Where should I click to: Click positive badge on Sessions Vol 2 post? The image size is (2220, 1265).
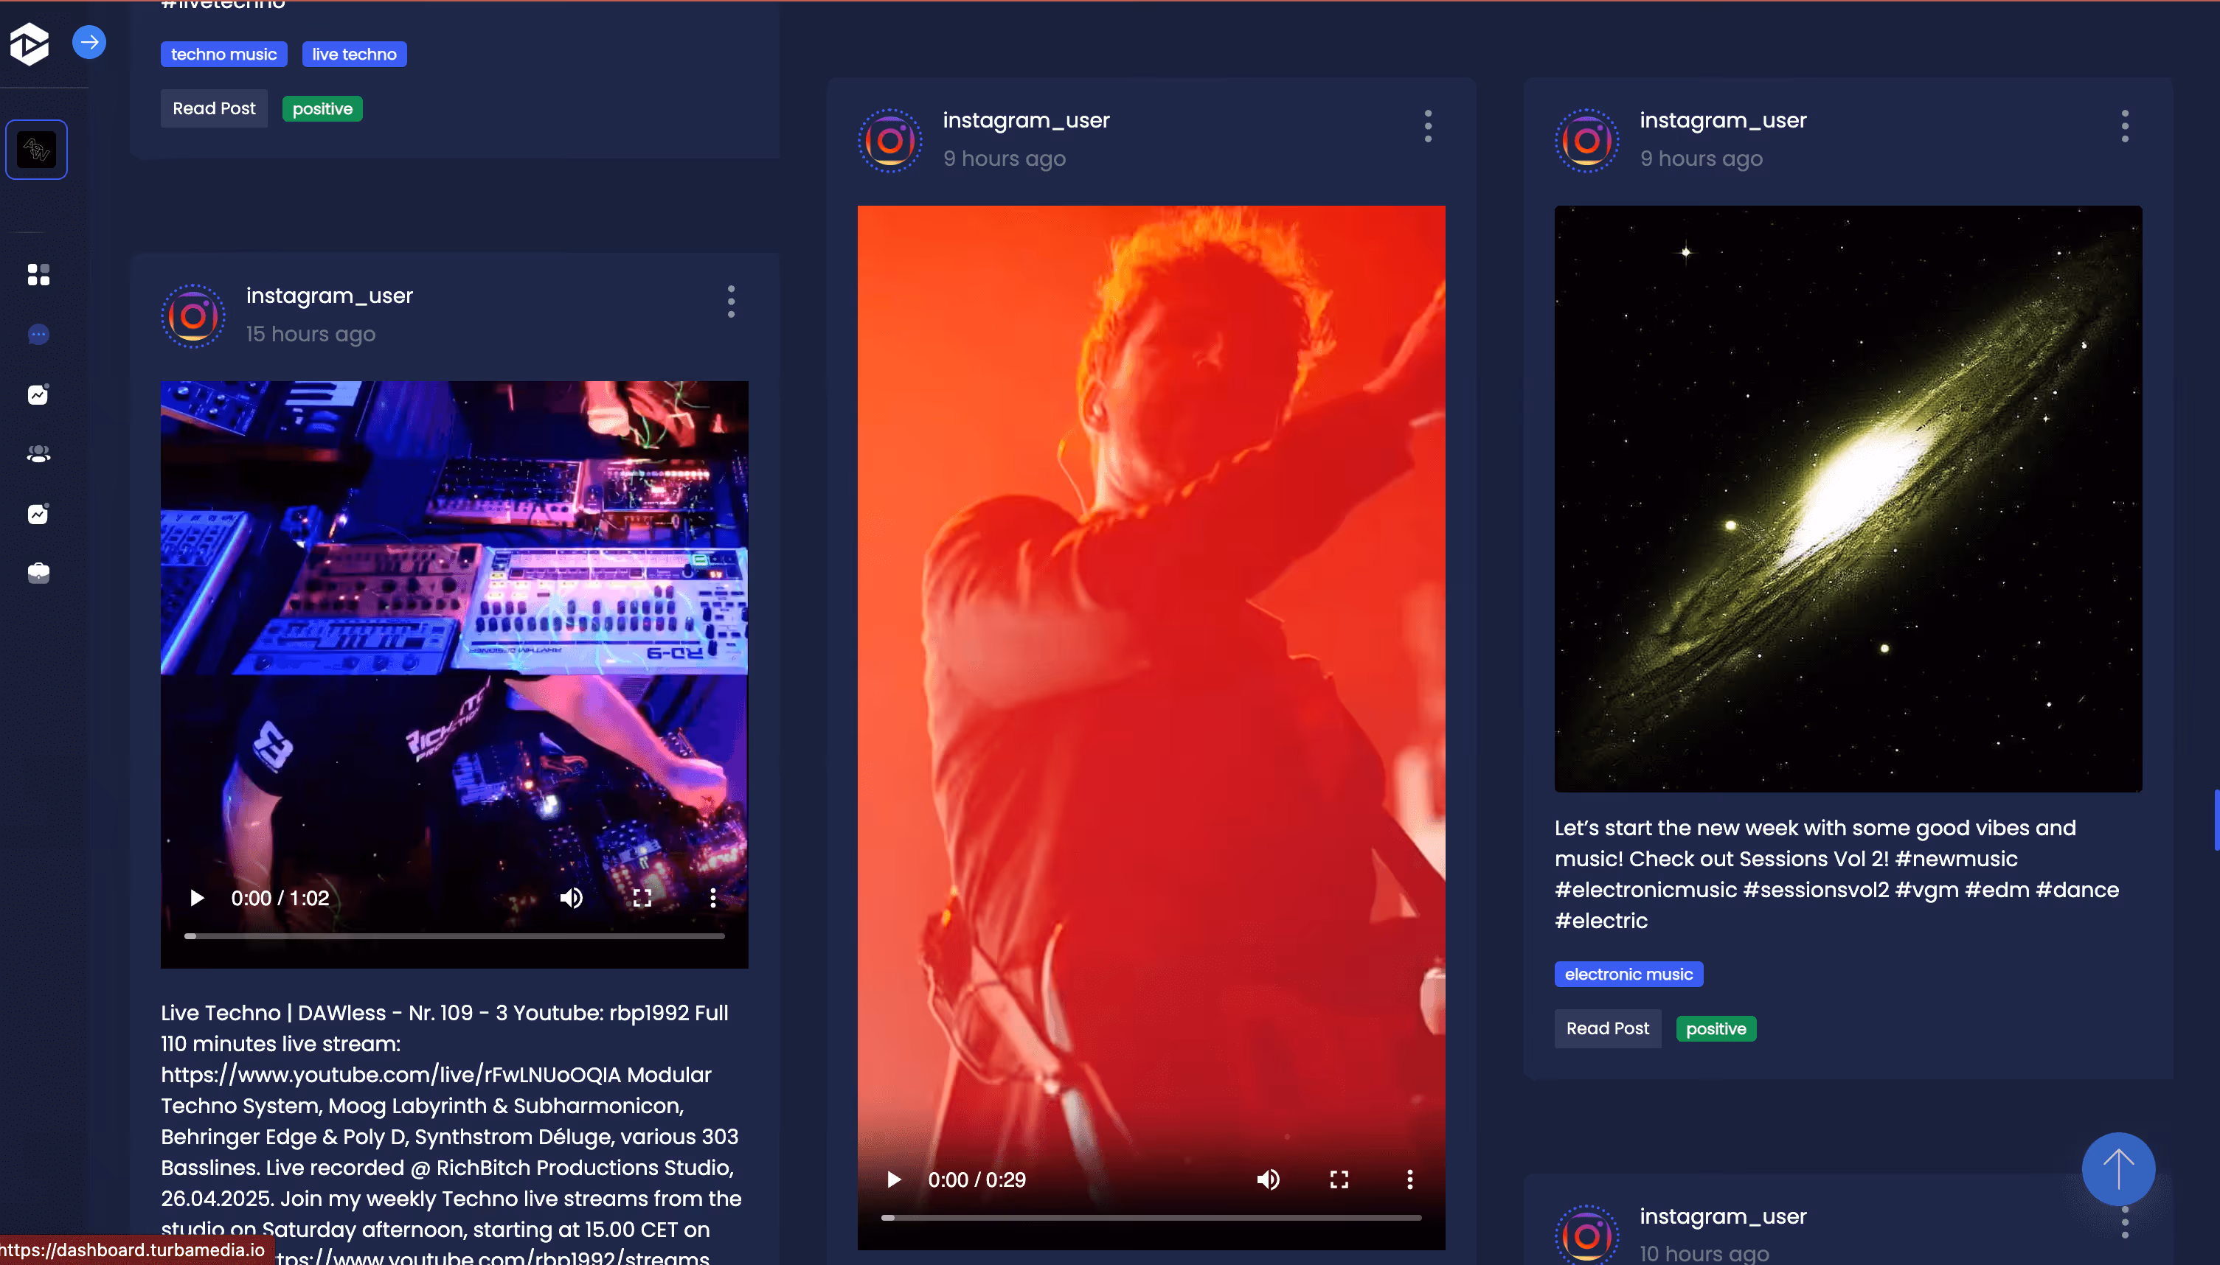(1716, 1028)
